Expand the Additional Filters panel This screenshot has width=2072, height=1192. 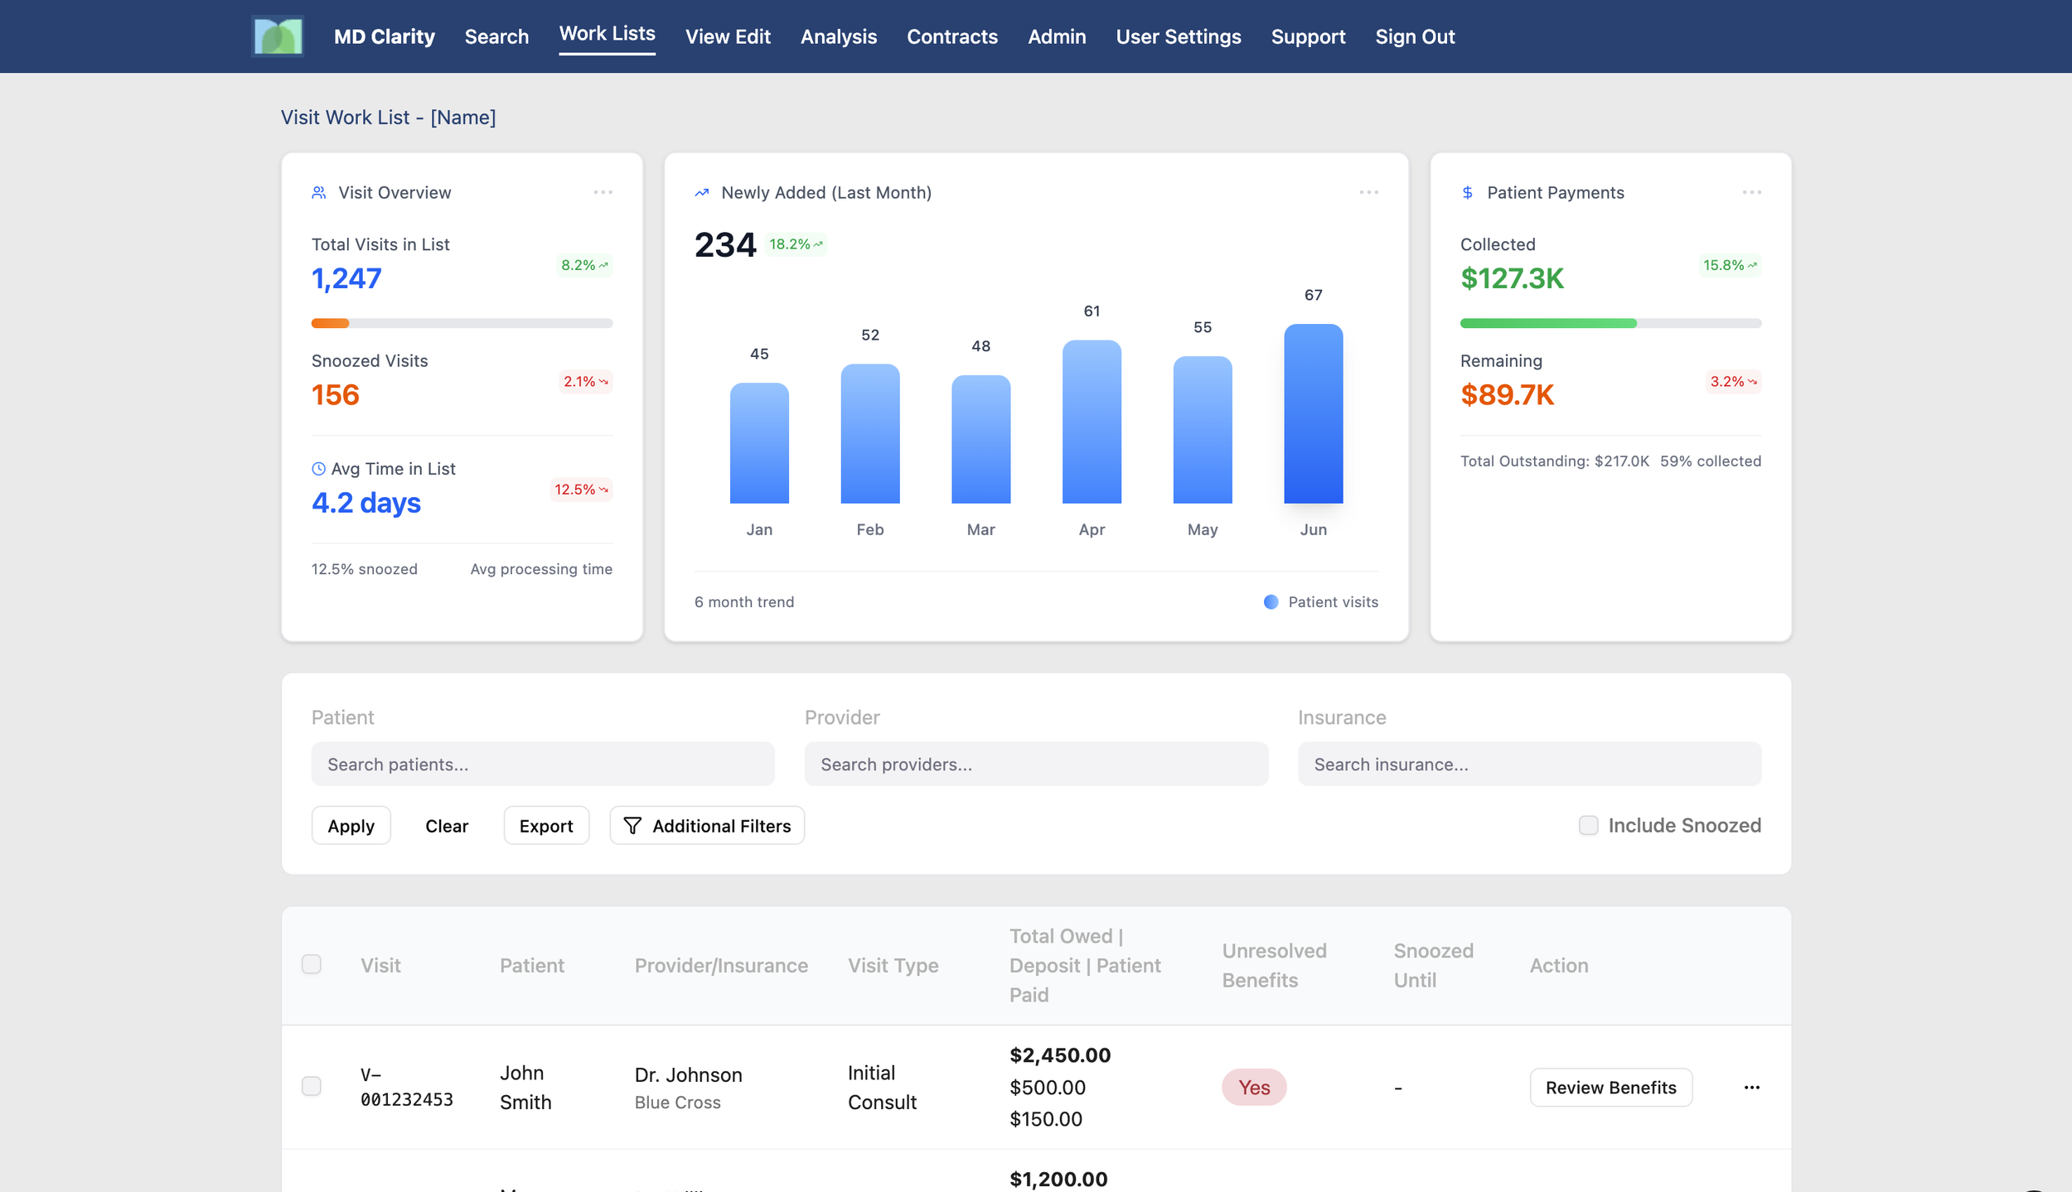click(707, 826)
